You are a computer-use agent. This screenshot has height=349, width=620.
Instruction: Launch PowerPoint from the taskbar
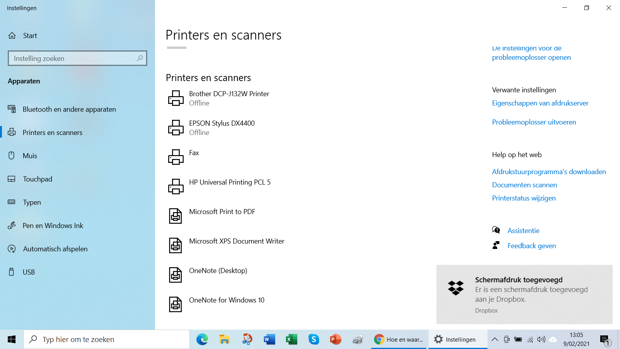click(336, 339)
